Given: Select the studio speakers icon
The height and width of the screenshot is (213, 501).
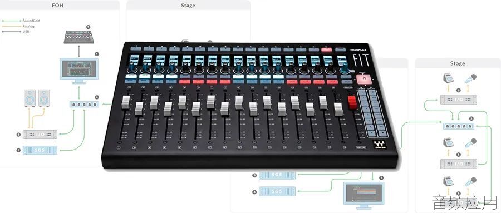Looking at the screenshot, I should 37,98.
